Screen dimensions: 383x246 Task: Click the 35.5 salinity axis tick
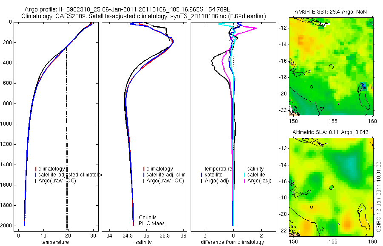click(165, 236)
